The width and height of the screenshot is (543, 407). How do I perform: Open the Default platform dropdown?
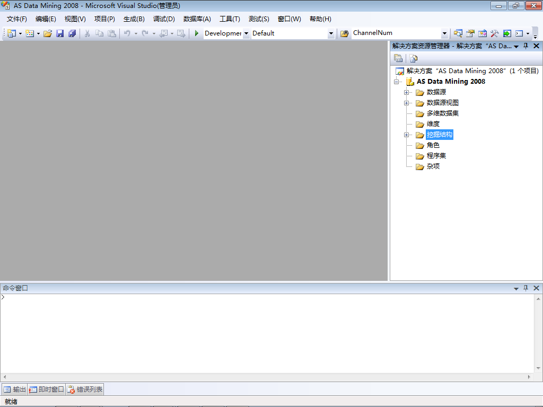331,33
